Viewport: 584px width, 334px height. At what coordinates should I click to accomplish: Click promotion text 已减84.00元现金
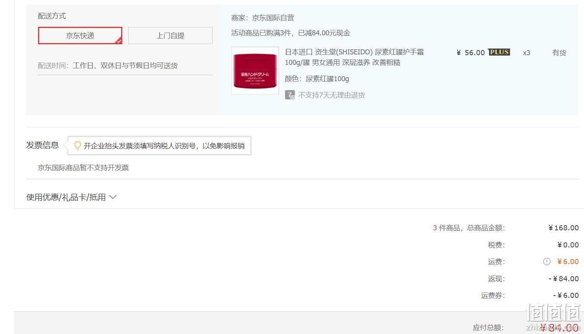click(324, 33)
